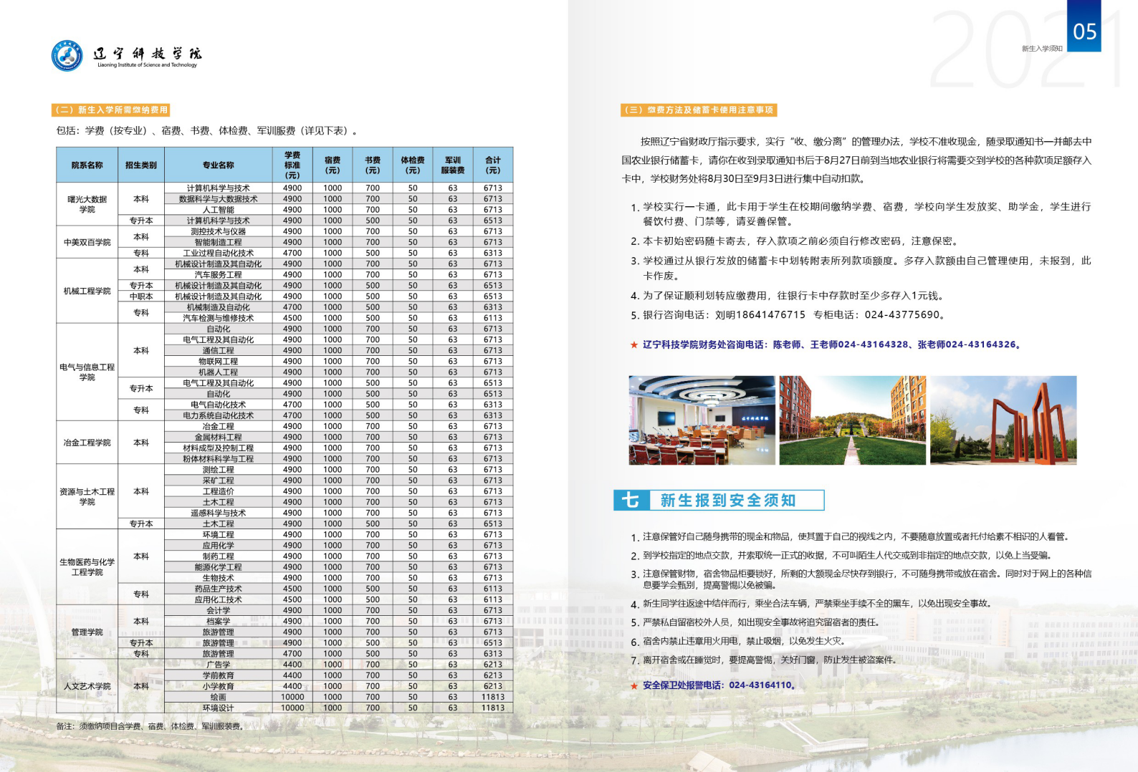Click the orange (二) 新生入学所需缴纳费用 heading
Viewport: 1138px width, 772px height.
point(111,110)
